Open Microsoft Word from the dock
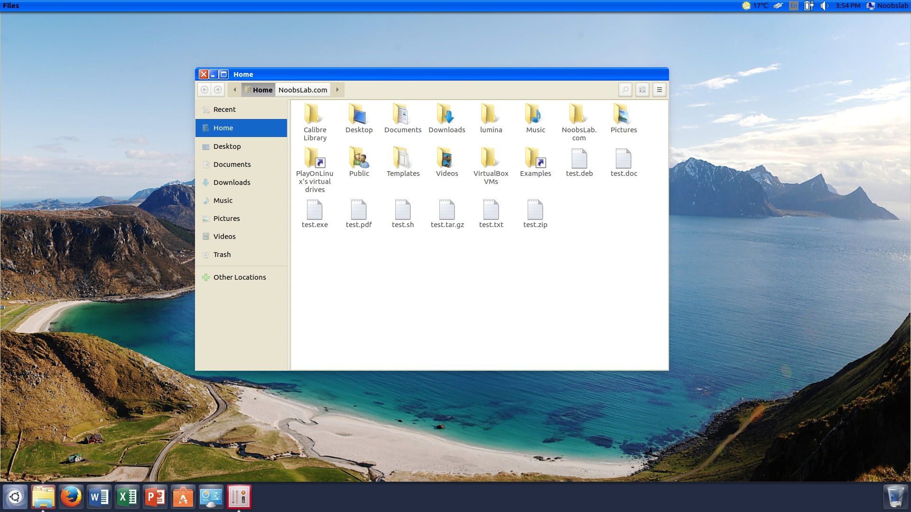 coord(99,497)
